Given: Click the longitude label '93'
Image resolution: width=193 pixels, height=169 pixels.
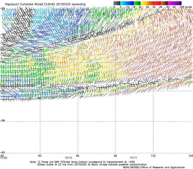Looking at the screenshot, I should point(40,156).
